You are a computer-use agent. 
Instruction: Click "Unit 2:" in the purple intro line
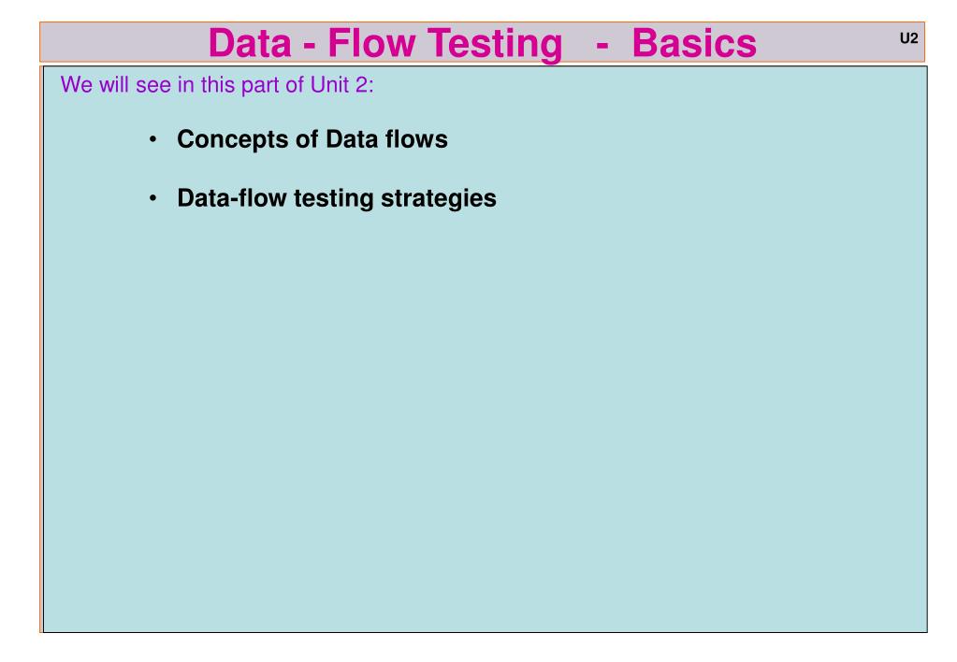(341, 84)
